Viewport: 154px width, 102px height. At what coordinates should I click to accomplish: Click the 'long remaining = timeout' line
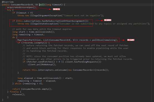pyautogui.click(x=28, y=34)
